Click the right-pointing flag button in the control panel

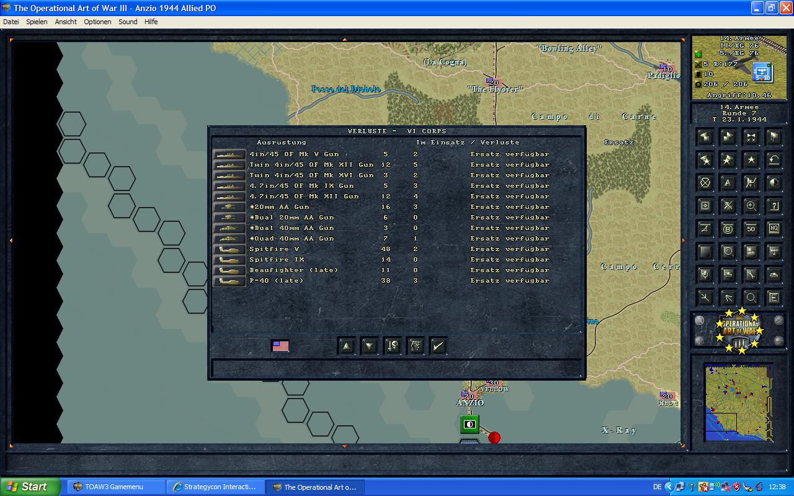pyautogui.click(x=728, y=137)
